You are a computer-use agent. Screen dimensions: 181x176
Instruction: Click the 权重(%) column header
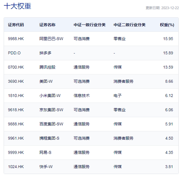167,25
